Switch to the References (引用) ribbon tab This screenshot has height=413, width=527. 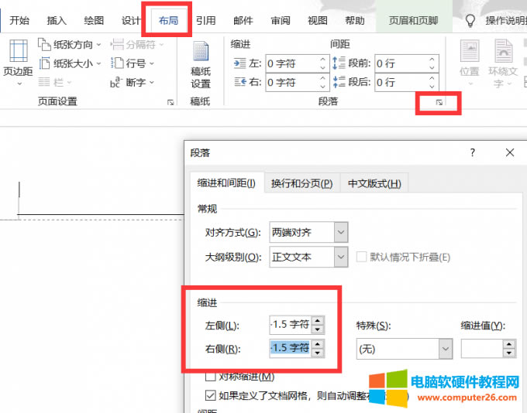pos(205,21)
